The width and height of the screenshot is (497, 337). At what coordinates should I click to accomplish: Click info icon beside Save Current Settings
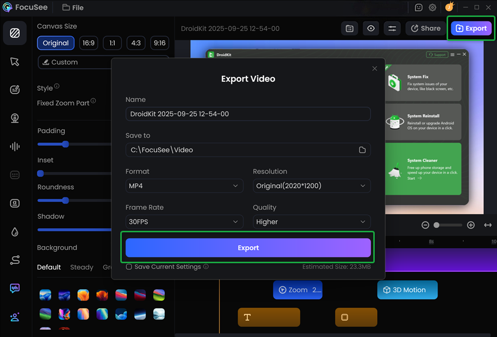206,266
